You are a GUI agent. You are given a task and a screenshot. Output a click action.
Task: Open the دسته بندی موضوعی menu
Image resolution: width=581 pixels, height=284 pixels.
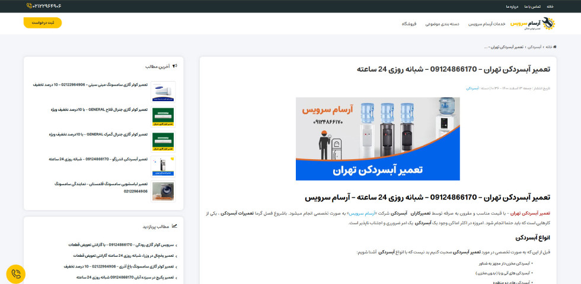coord(442,24)
